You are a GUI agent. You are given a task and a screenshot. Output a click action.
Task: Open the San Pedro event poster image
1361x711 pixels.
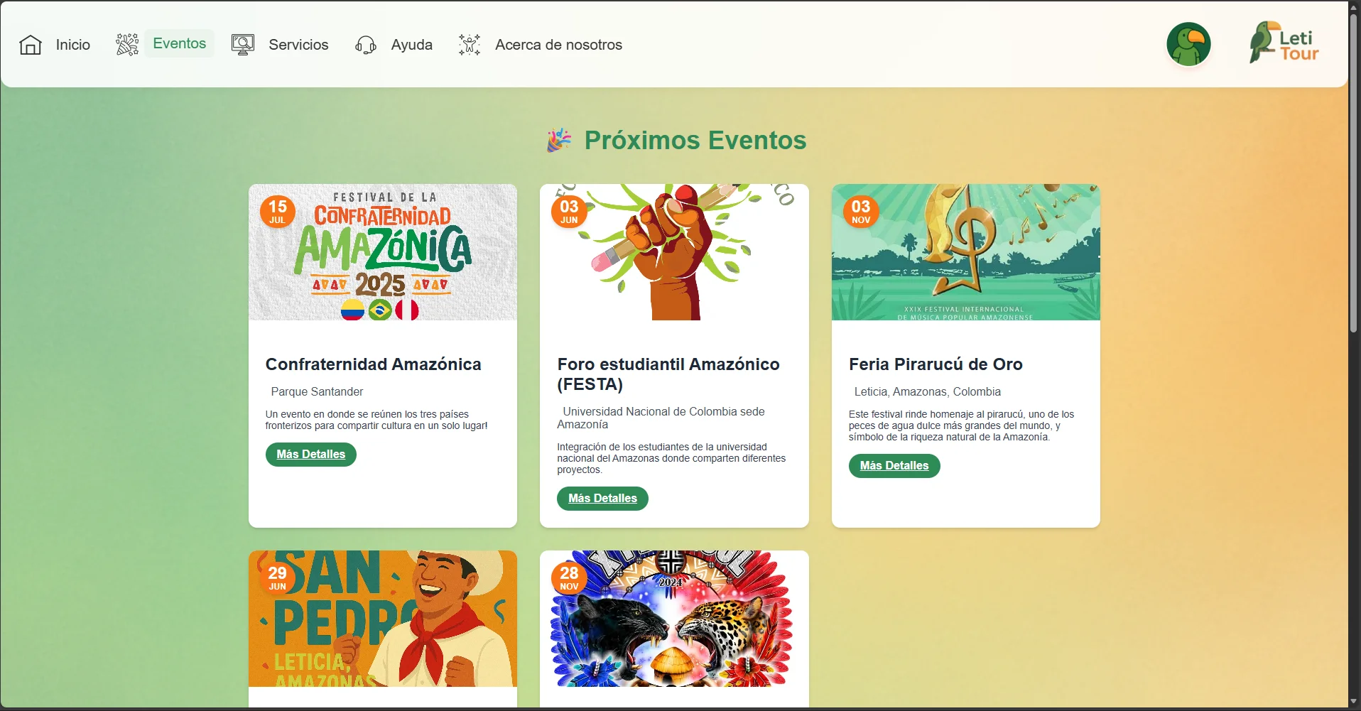coord(383,619)
